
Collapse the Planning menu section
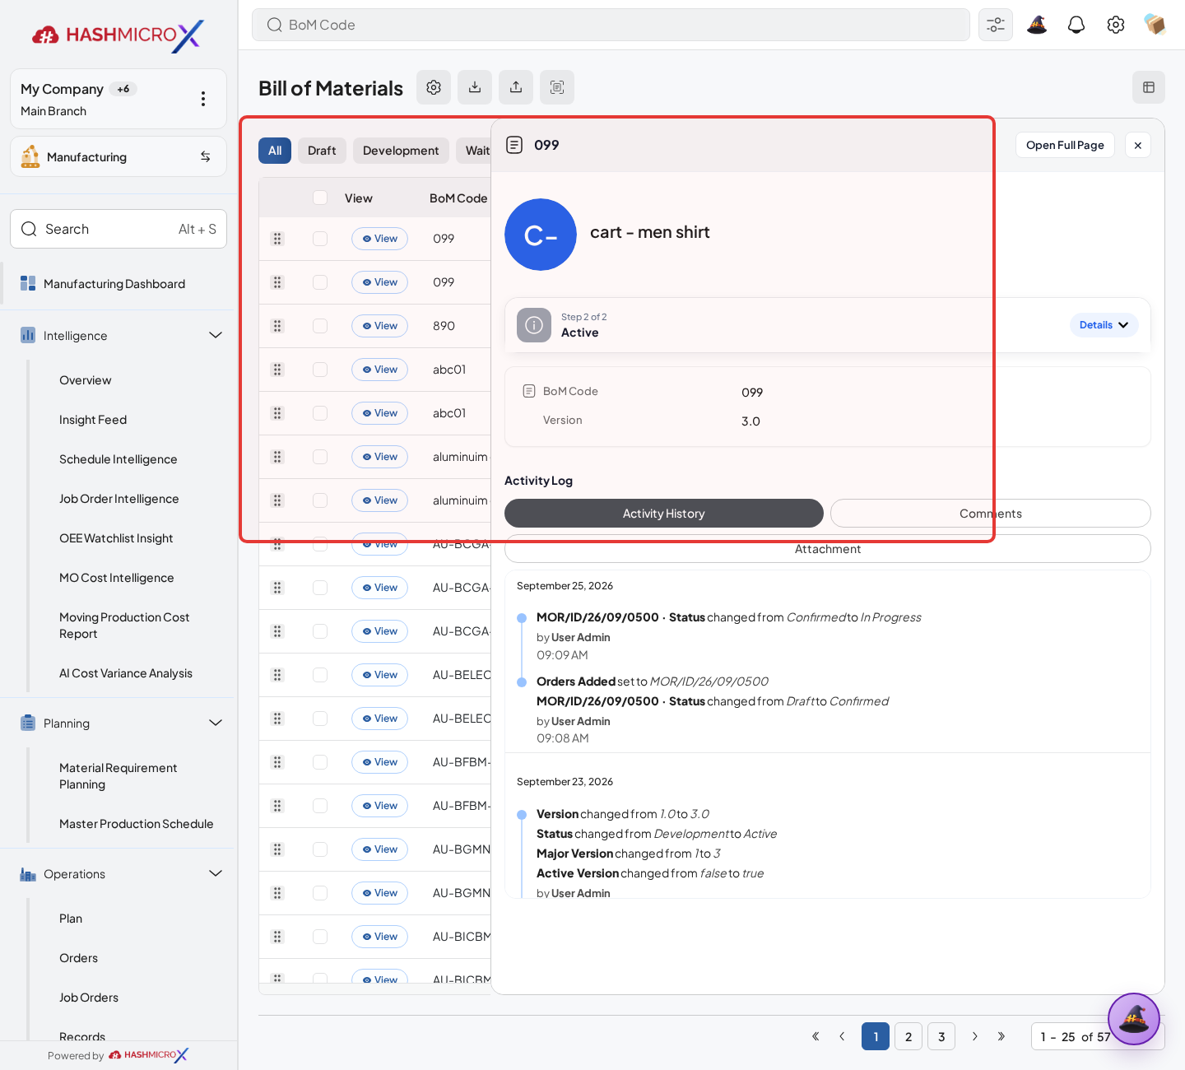point(216,723)
